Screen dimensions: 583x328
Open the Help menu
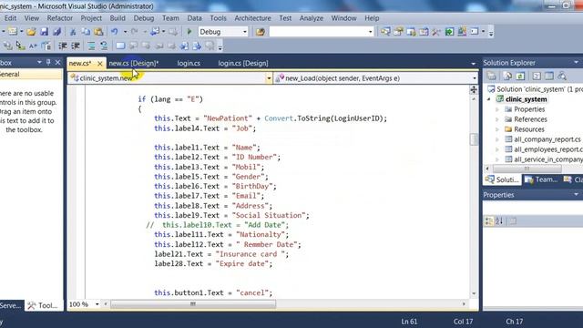tap(372, 18)
